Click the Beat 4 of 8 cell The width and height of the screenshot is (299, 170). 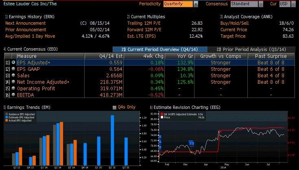click(271, 76)
